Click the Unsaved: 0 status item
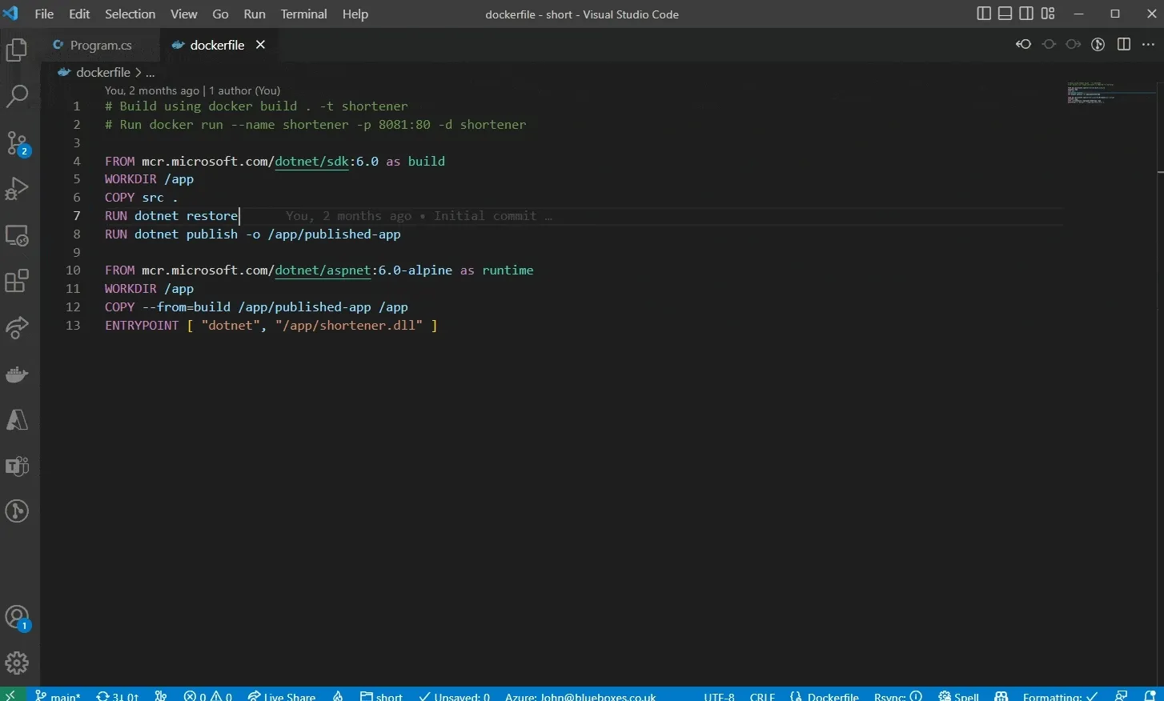Viewport: 1164px width, 701px height. click(455, 695)
